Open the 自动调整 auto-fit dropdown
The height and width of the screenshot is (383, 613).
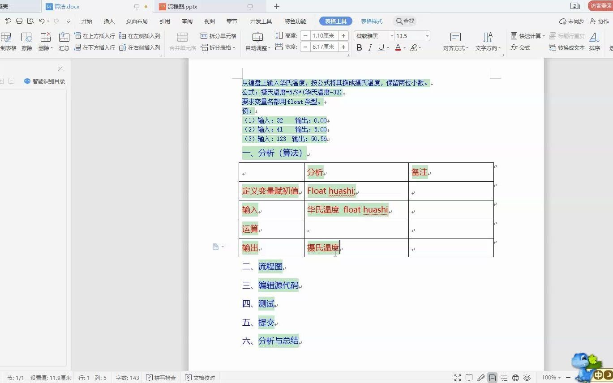(258, 41)
